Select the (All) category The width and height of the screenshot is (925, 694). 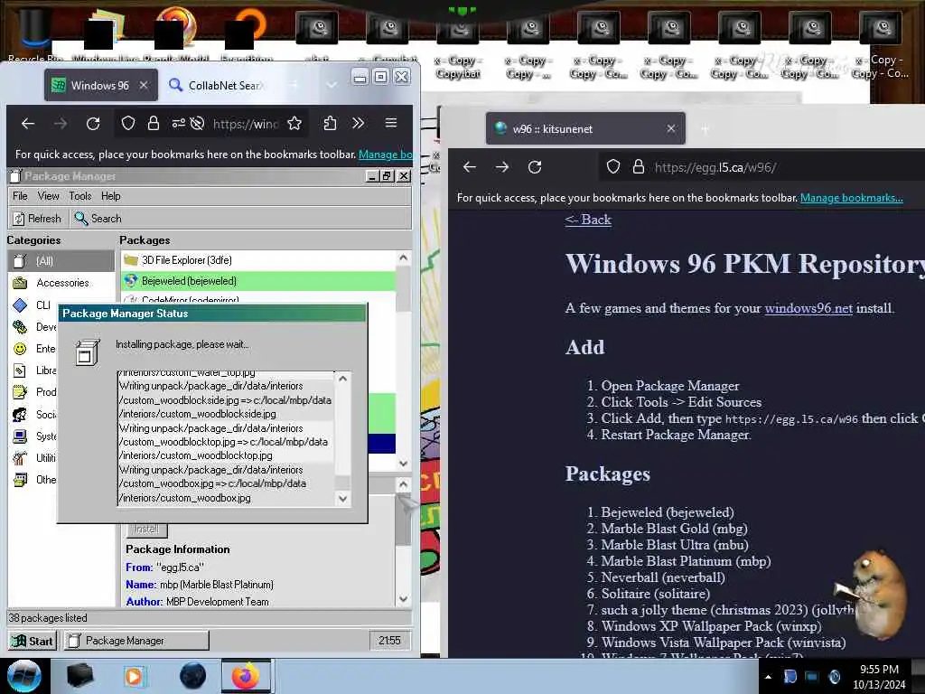[x=61, y=261]
